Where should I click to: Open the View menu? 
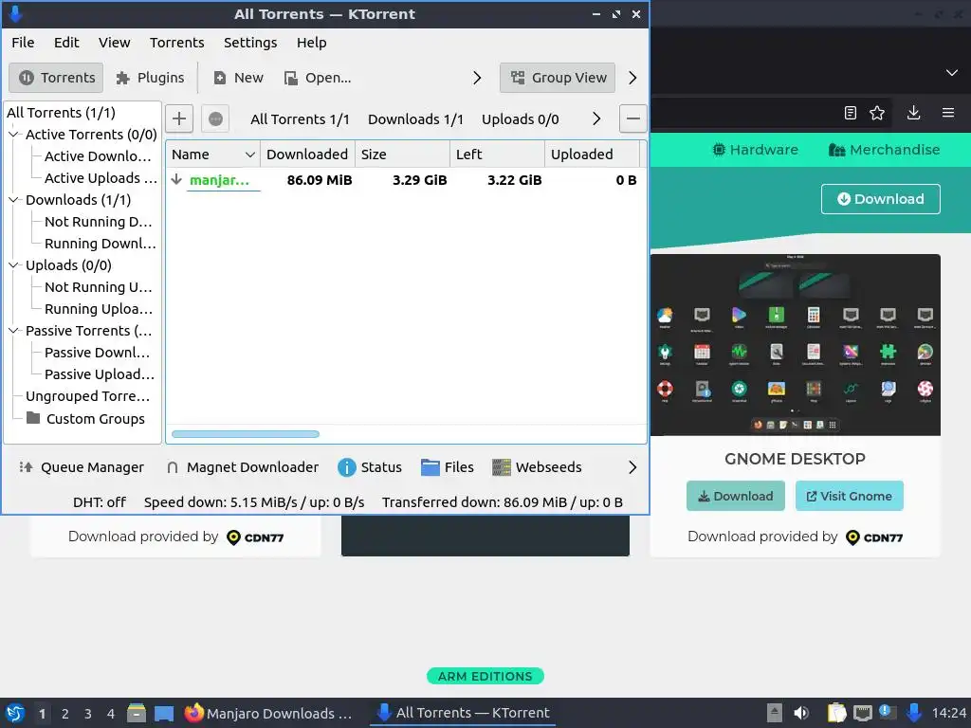(115, 42)
